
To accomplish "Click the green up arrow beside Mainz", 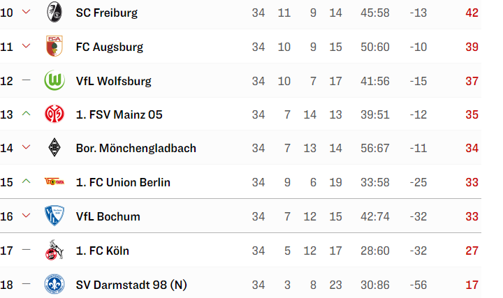I will pos(26,113).
